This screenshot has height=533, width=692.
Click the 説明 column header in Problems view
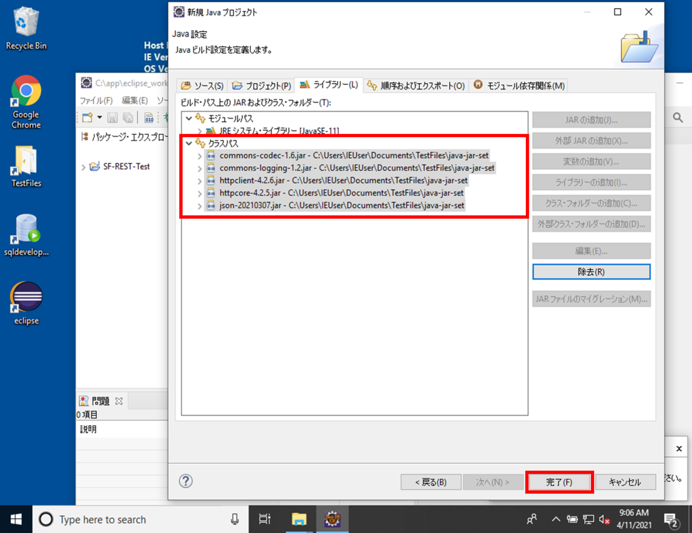[x=88, y=430]
